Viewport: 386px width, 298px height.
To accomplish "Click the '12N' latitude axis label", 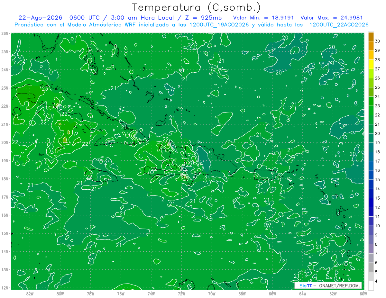I will coord(5,288).
